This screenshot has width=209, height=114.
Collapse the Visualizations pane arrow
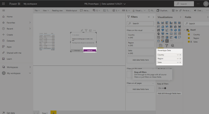coord(181,17)
